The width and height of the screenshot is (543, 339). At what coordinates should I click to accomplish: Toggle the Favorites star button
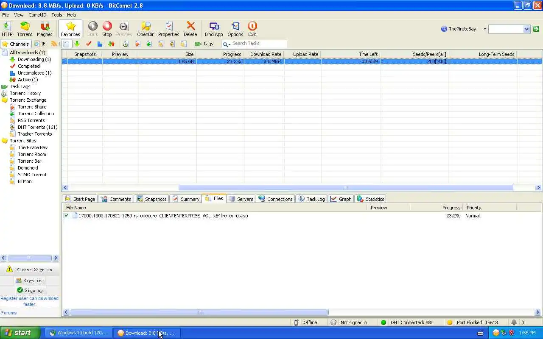[70, 29]
